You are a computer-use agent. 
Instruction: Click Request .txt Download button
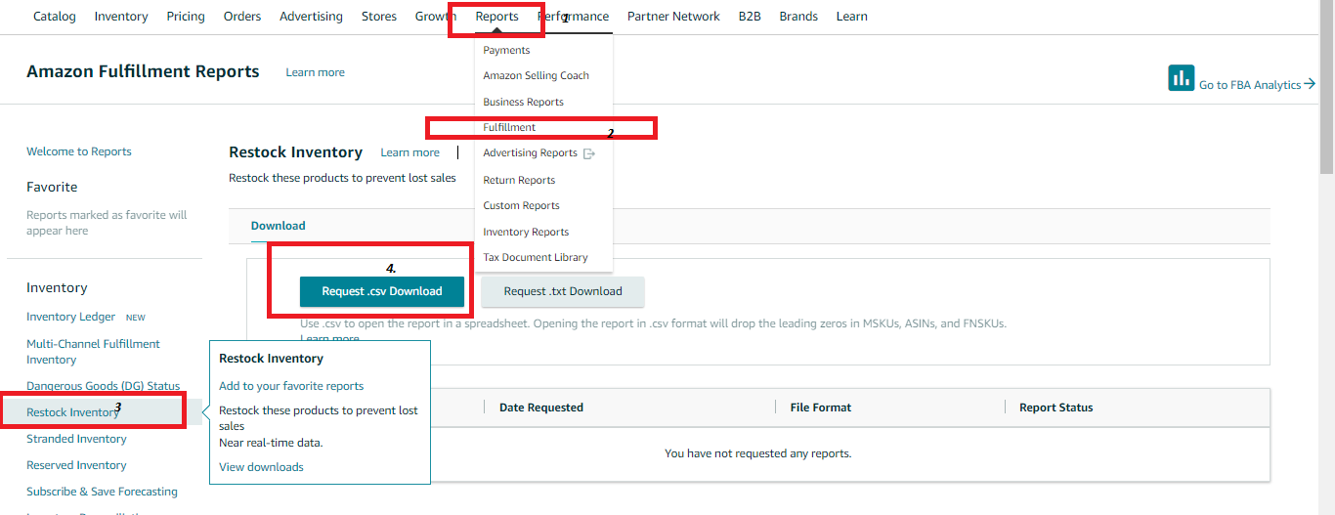[x=563, y=291]
